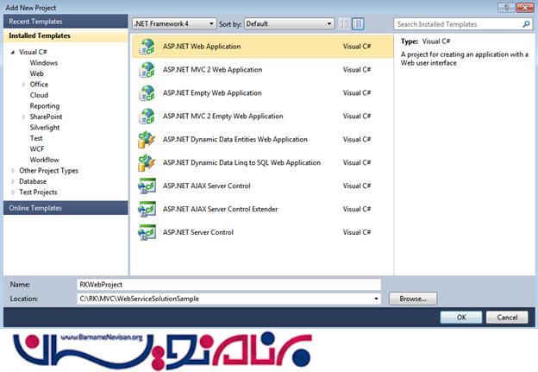Screen dimensions: 538x372
Task: Select the Web category
Action: (x=36, y=73)
